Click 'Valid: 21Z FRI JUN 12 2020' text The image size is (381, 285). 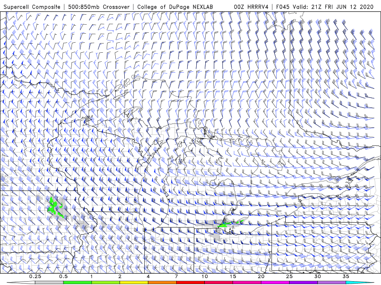pos(333,7)
